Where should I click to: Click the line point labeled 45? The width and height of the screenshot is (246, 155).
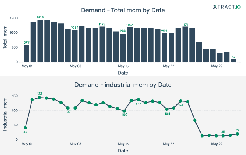[x=25, y=128]
